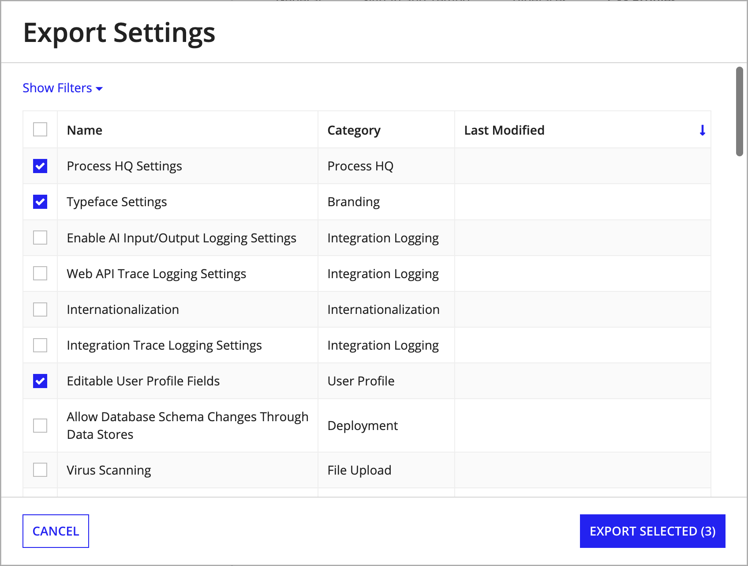Tick the Virus Scanning checkbox
The height and width of the screenshot is (566, 748).
[x=40, y=470]
